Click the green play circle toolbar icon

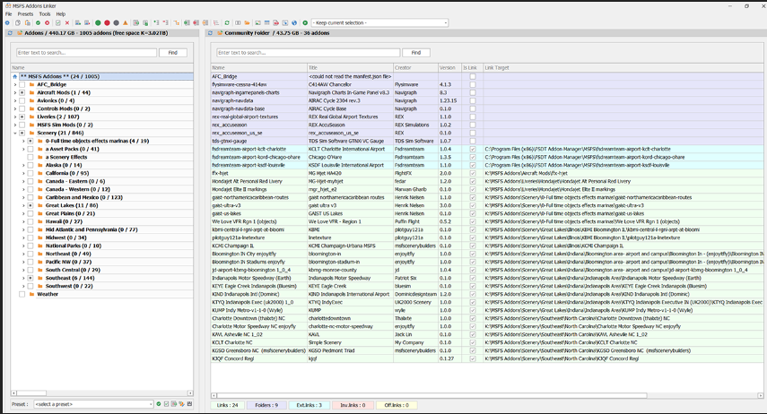pyautogui.click(x=305, y=23)
